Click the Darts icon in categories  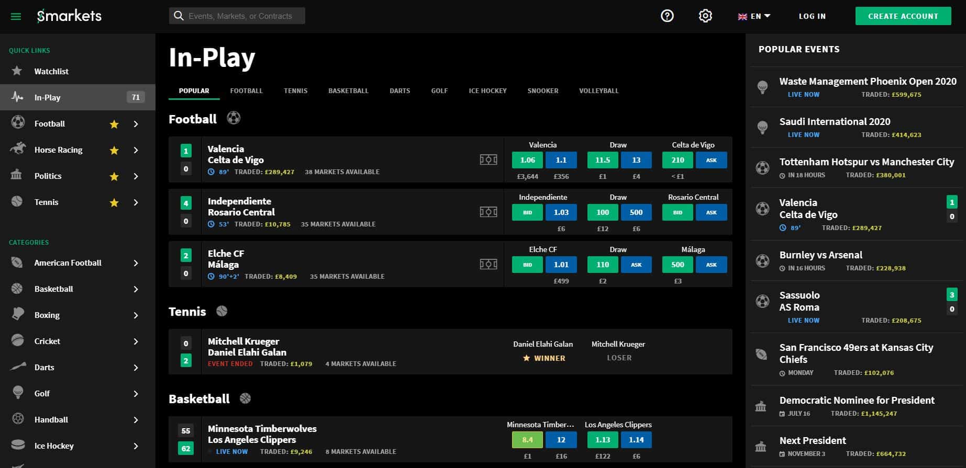point(18,367)
